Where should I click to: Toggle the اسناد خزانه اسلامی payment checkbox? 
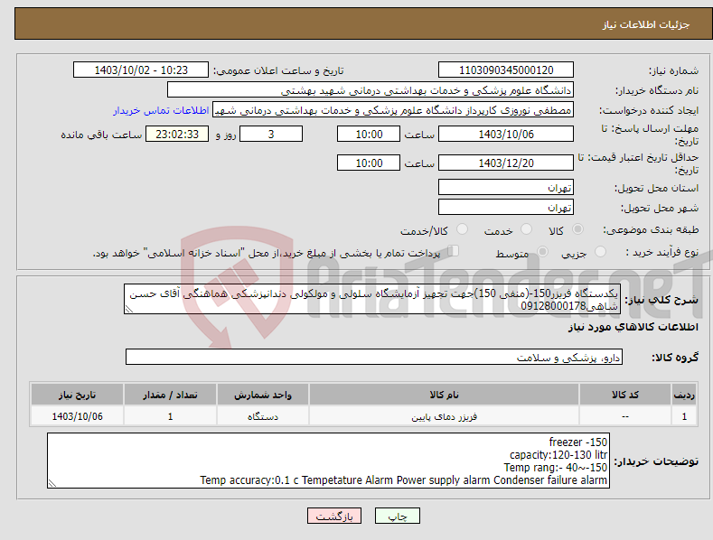453,251
